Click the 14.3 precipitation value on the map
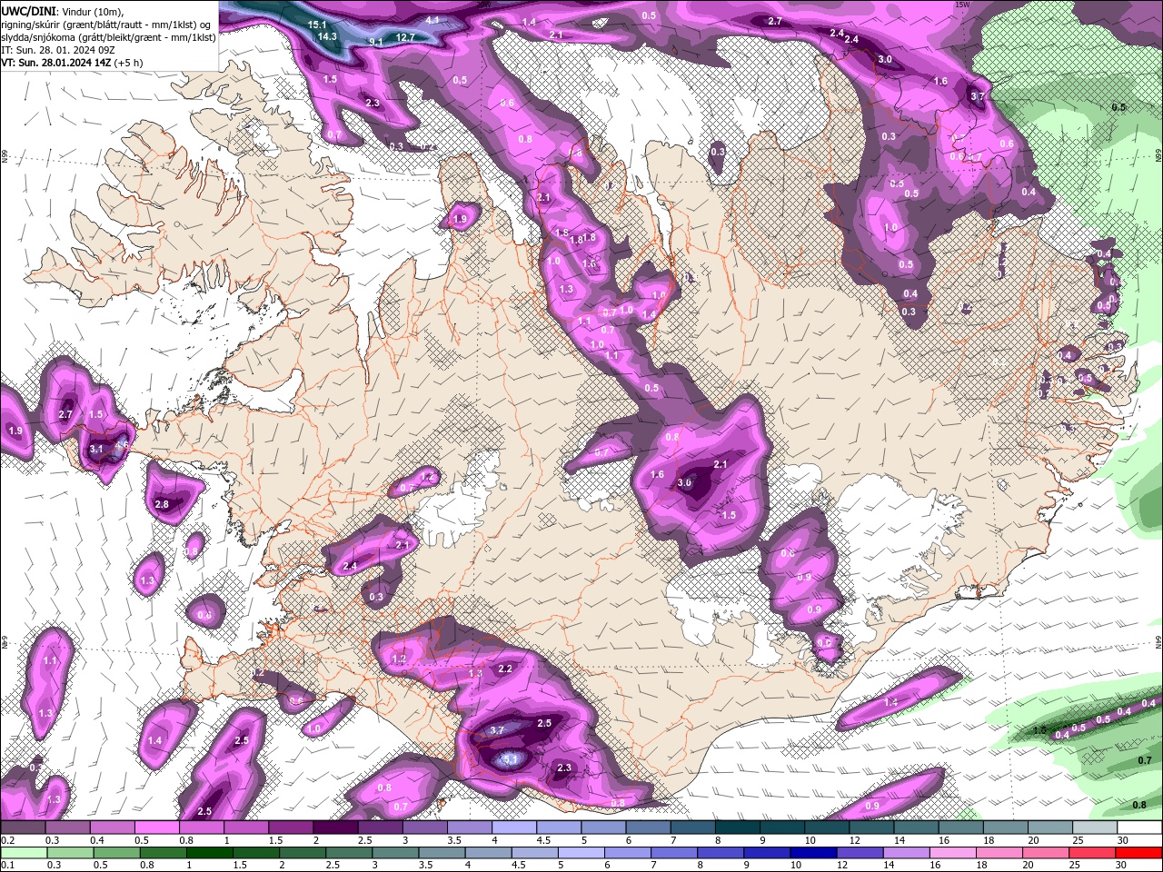This screenshot has height=872, width=1163. click(327, 36)
